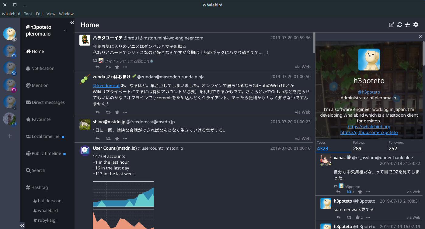Image resolution: width=425 pixels, height=229 pixels.
Task: Open the View menu
Action: pos(51,14)
